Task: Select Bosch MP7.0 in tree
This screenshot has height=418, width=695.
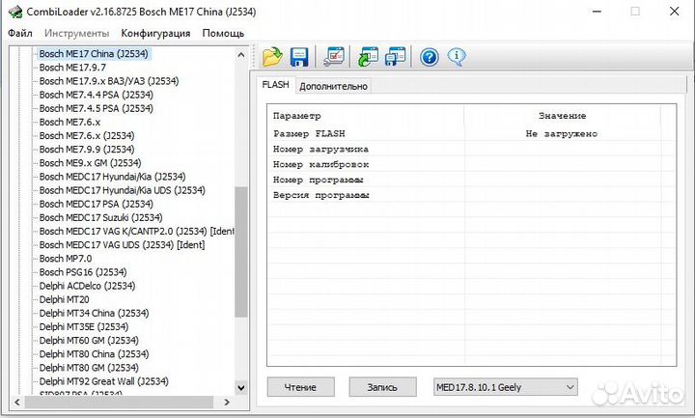Action: pos(66,259)
